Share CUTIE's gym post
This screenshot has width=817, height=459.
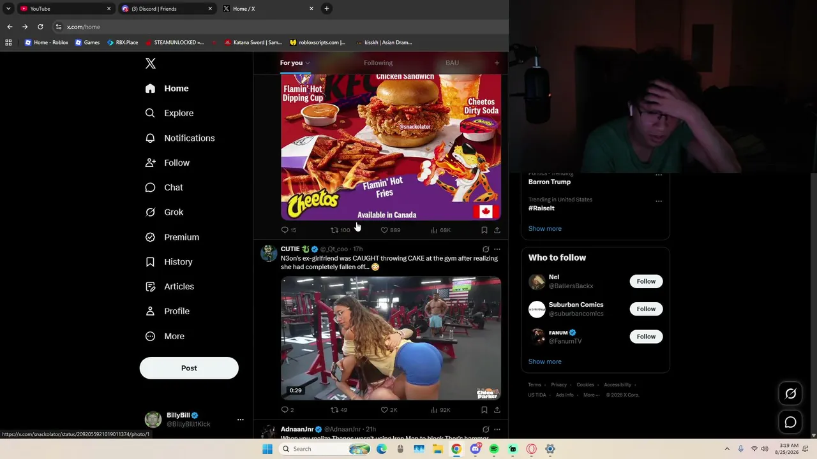pos(497,410)
